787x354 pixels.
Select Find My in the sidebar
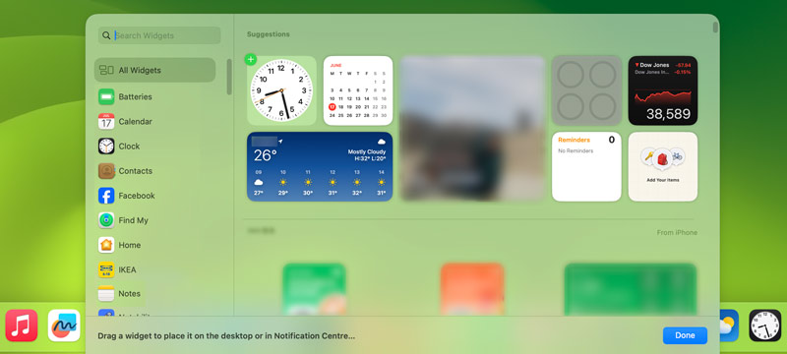point(154,220)
